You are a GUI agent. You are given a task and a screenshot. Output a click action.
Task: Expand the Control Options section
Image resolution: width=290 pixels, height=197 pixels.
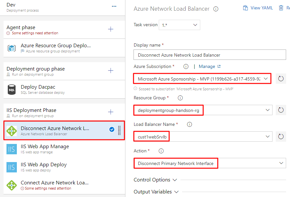tap(155, 180)
